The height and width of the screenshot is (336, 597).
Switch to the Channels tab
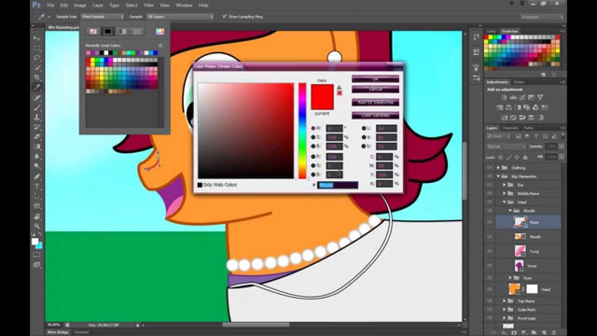pyautogui.click(x=510, y=128)
